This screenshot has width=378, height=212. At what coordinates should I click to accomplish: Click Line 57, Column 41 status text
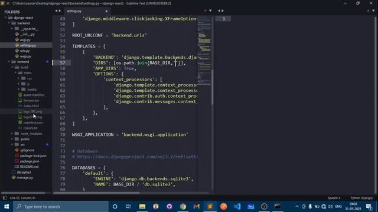coord(22,198)
